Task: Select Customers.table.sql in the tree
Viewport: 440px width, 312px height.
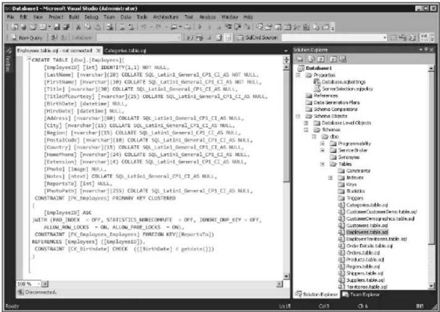Action: click(367, 226)
